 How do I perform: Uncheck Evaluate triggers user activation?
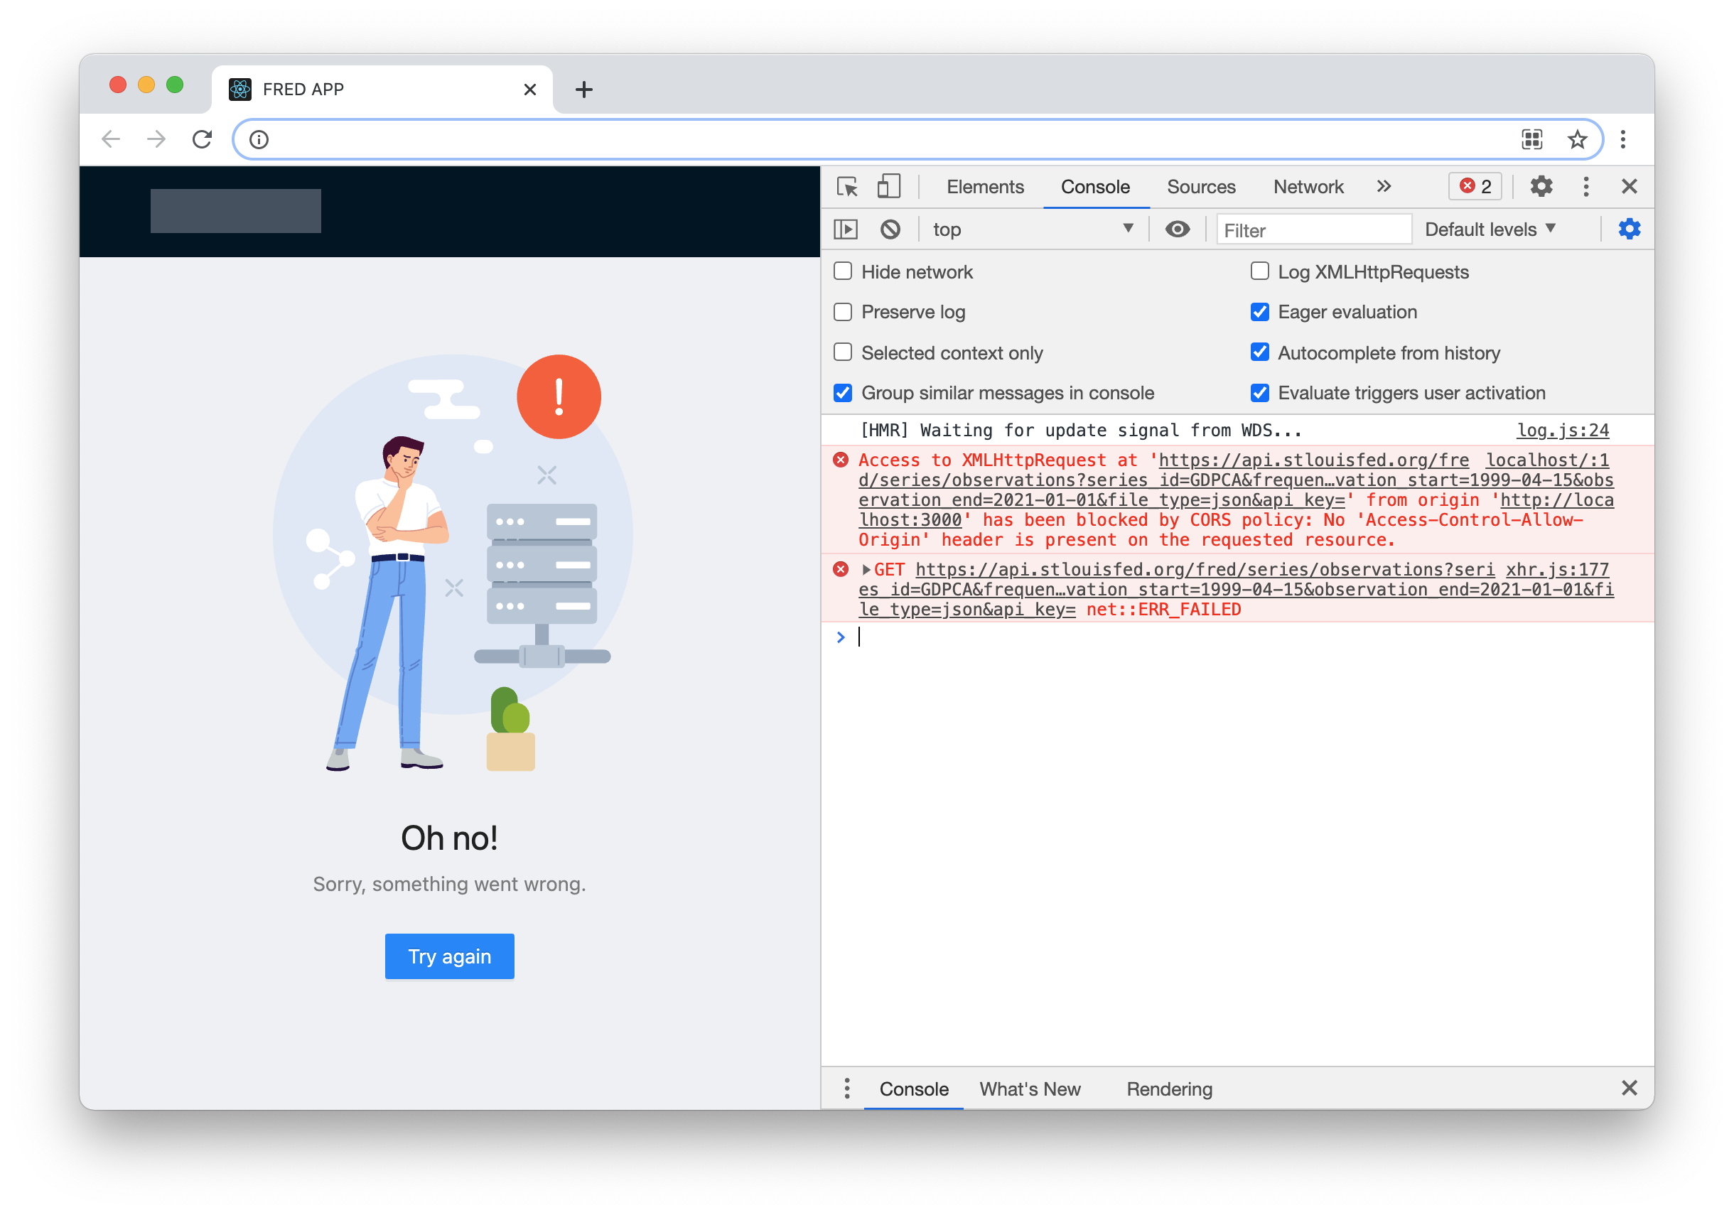(1259, 393)
